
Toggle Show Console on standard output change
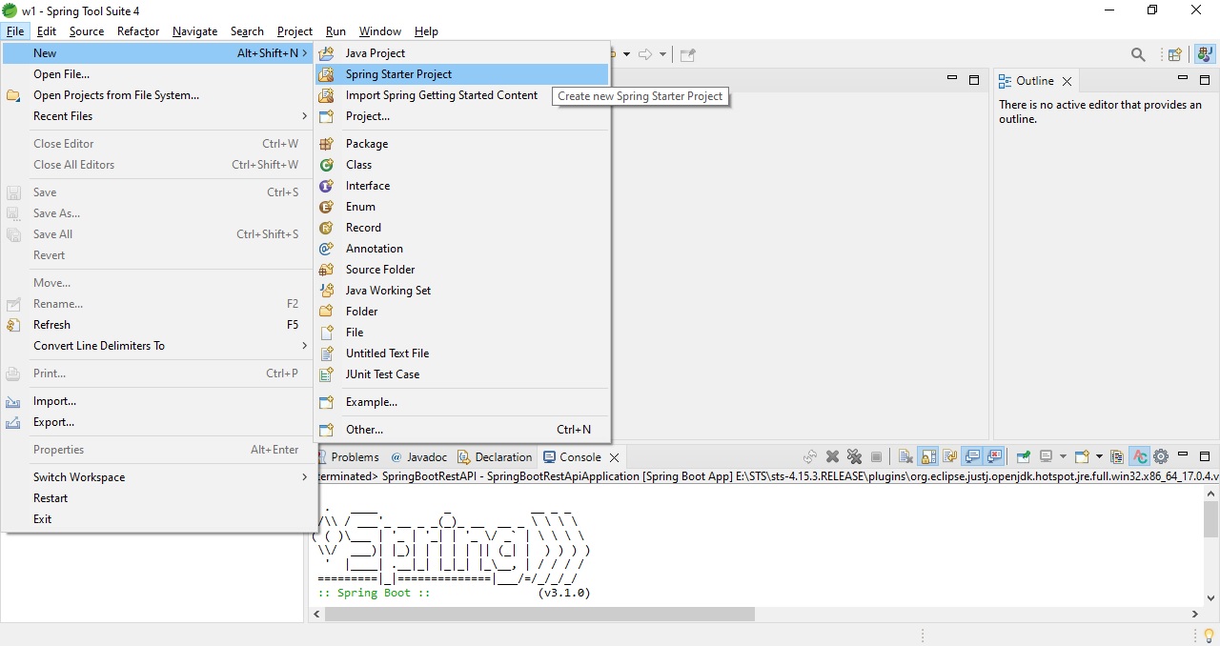(972, 457)
